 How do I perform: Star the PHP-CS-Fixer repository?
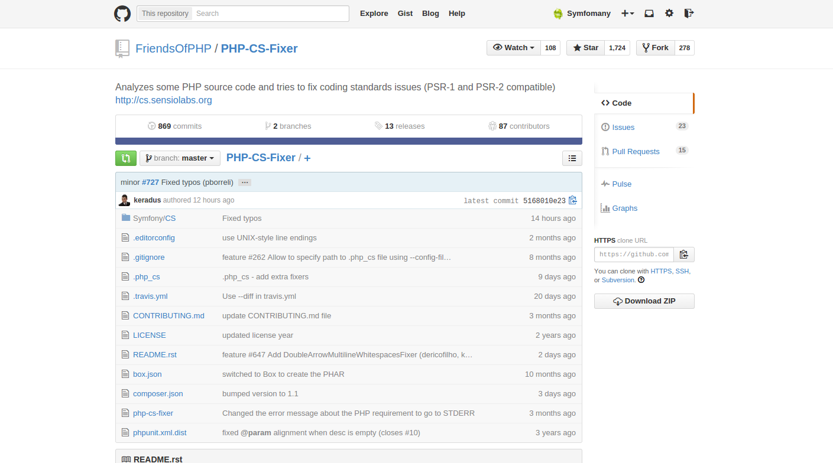coord(585,48)
